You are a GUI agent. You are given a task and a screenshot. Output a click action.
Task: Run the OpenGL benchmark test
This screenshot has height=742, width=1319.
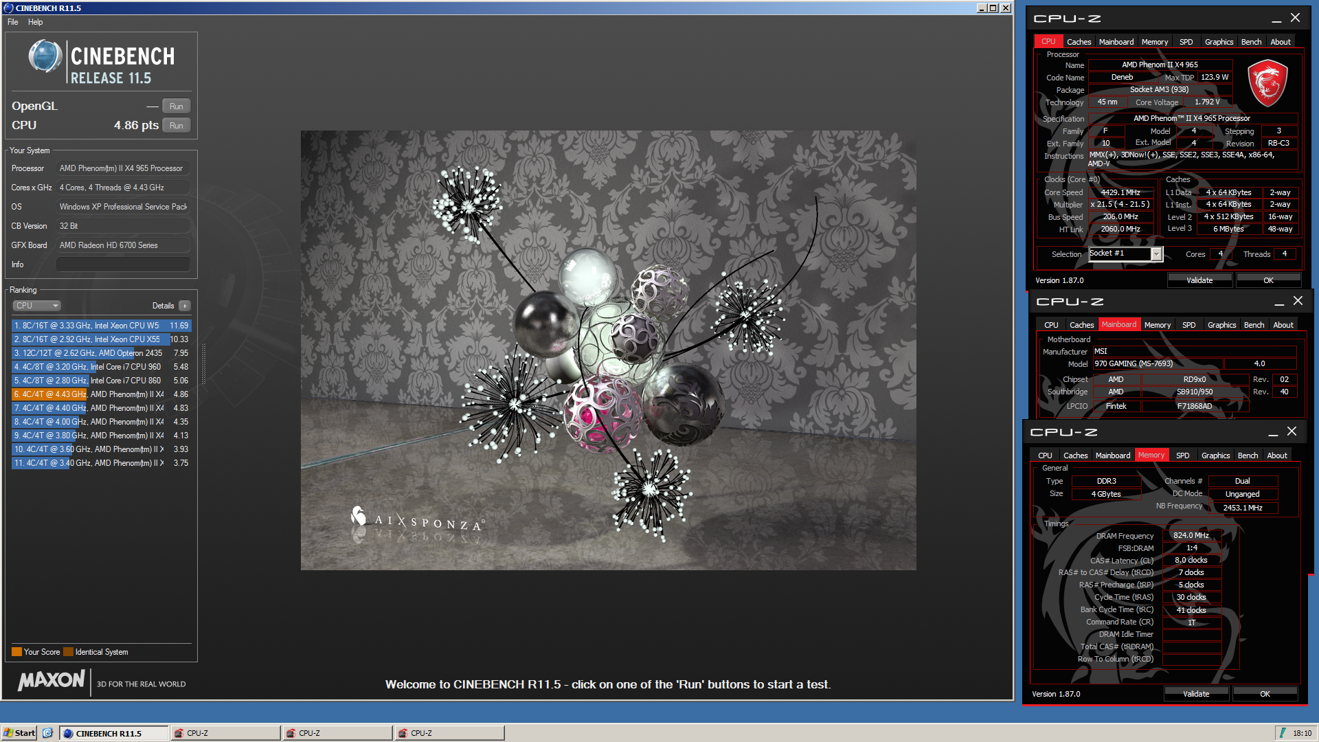pyautogui.click(x=176, y=106)
